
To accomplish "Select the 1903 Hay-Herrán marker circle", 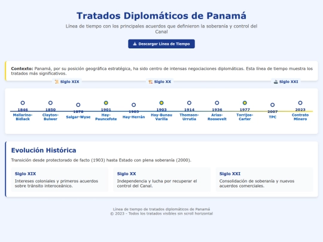I will [x=134, y=105].
